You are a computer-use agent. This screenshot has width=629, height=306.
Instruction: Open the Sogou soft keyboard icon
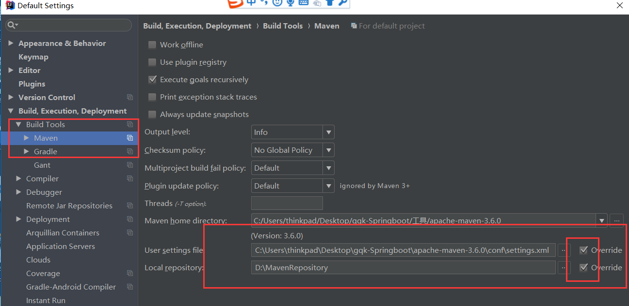point(304,2)
